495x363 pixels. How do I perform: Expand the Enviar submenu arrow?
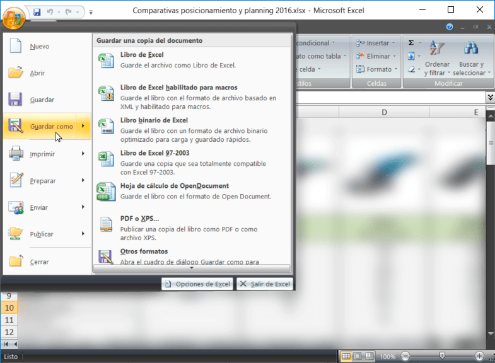tap(83, 207)
